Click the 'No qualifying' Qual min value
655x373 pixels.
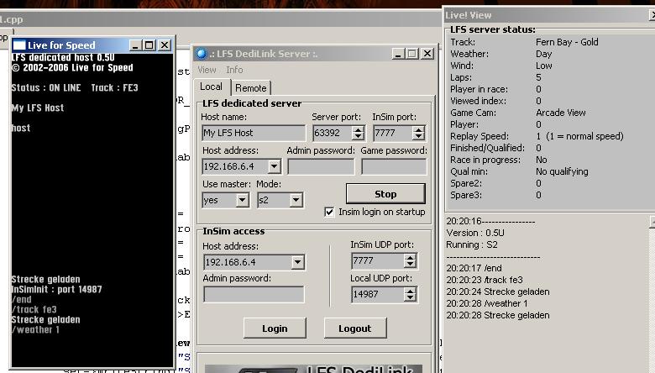[562, 171]
